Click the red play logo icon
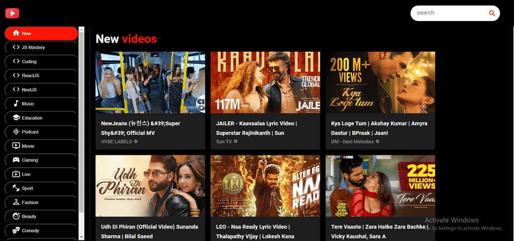 pyautogui.click(x=12, y=13)
